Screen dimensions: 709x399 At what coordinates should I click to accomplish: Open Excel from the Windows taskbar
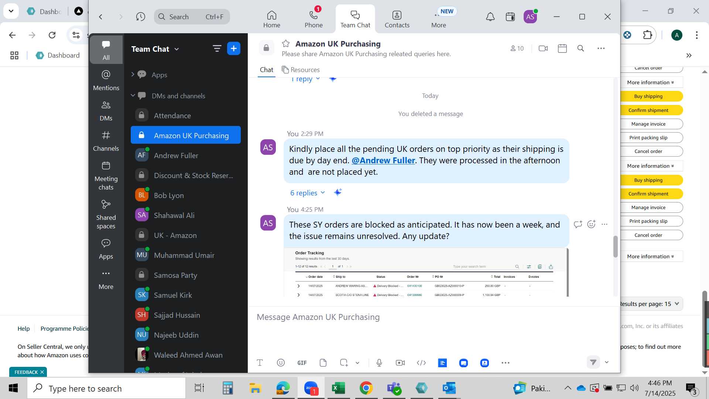coord(338,388)
